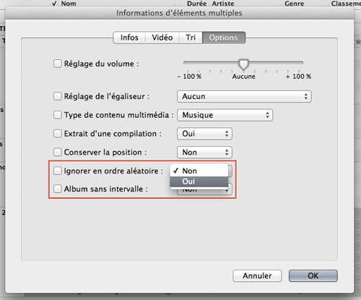
Task: Select the Options tab
Action: (x=224, y=38)
